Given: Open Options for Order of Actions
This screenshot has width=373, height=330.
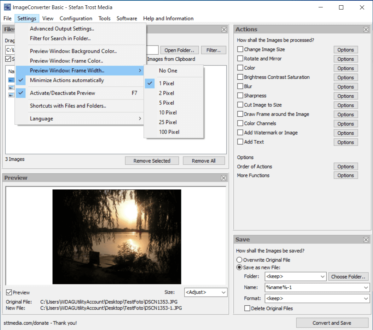Looking at the screenshot, I should coord(345,166).
